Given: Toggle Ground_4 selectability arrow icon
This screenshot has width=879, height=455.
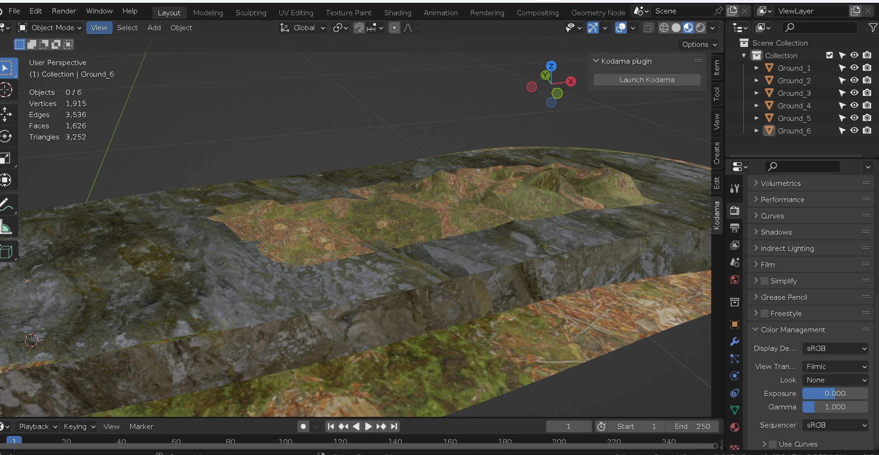Looking at the screenshot, I should click(x=842, y=106).
